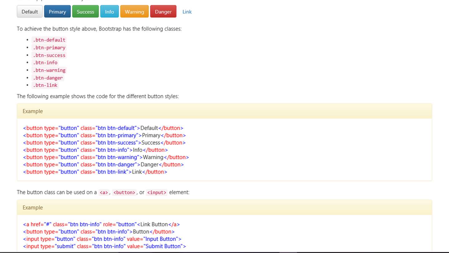Click the .btn-default class label
The image size is (449, 253).
[x=49, y=40]
